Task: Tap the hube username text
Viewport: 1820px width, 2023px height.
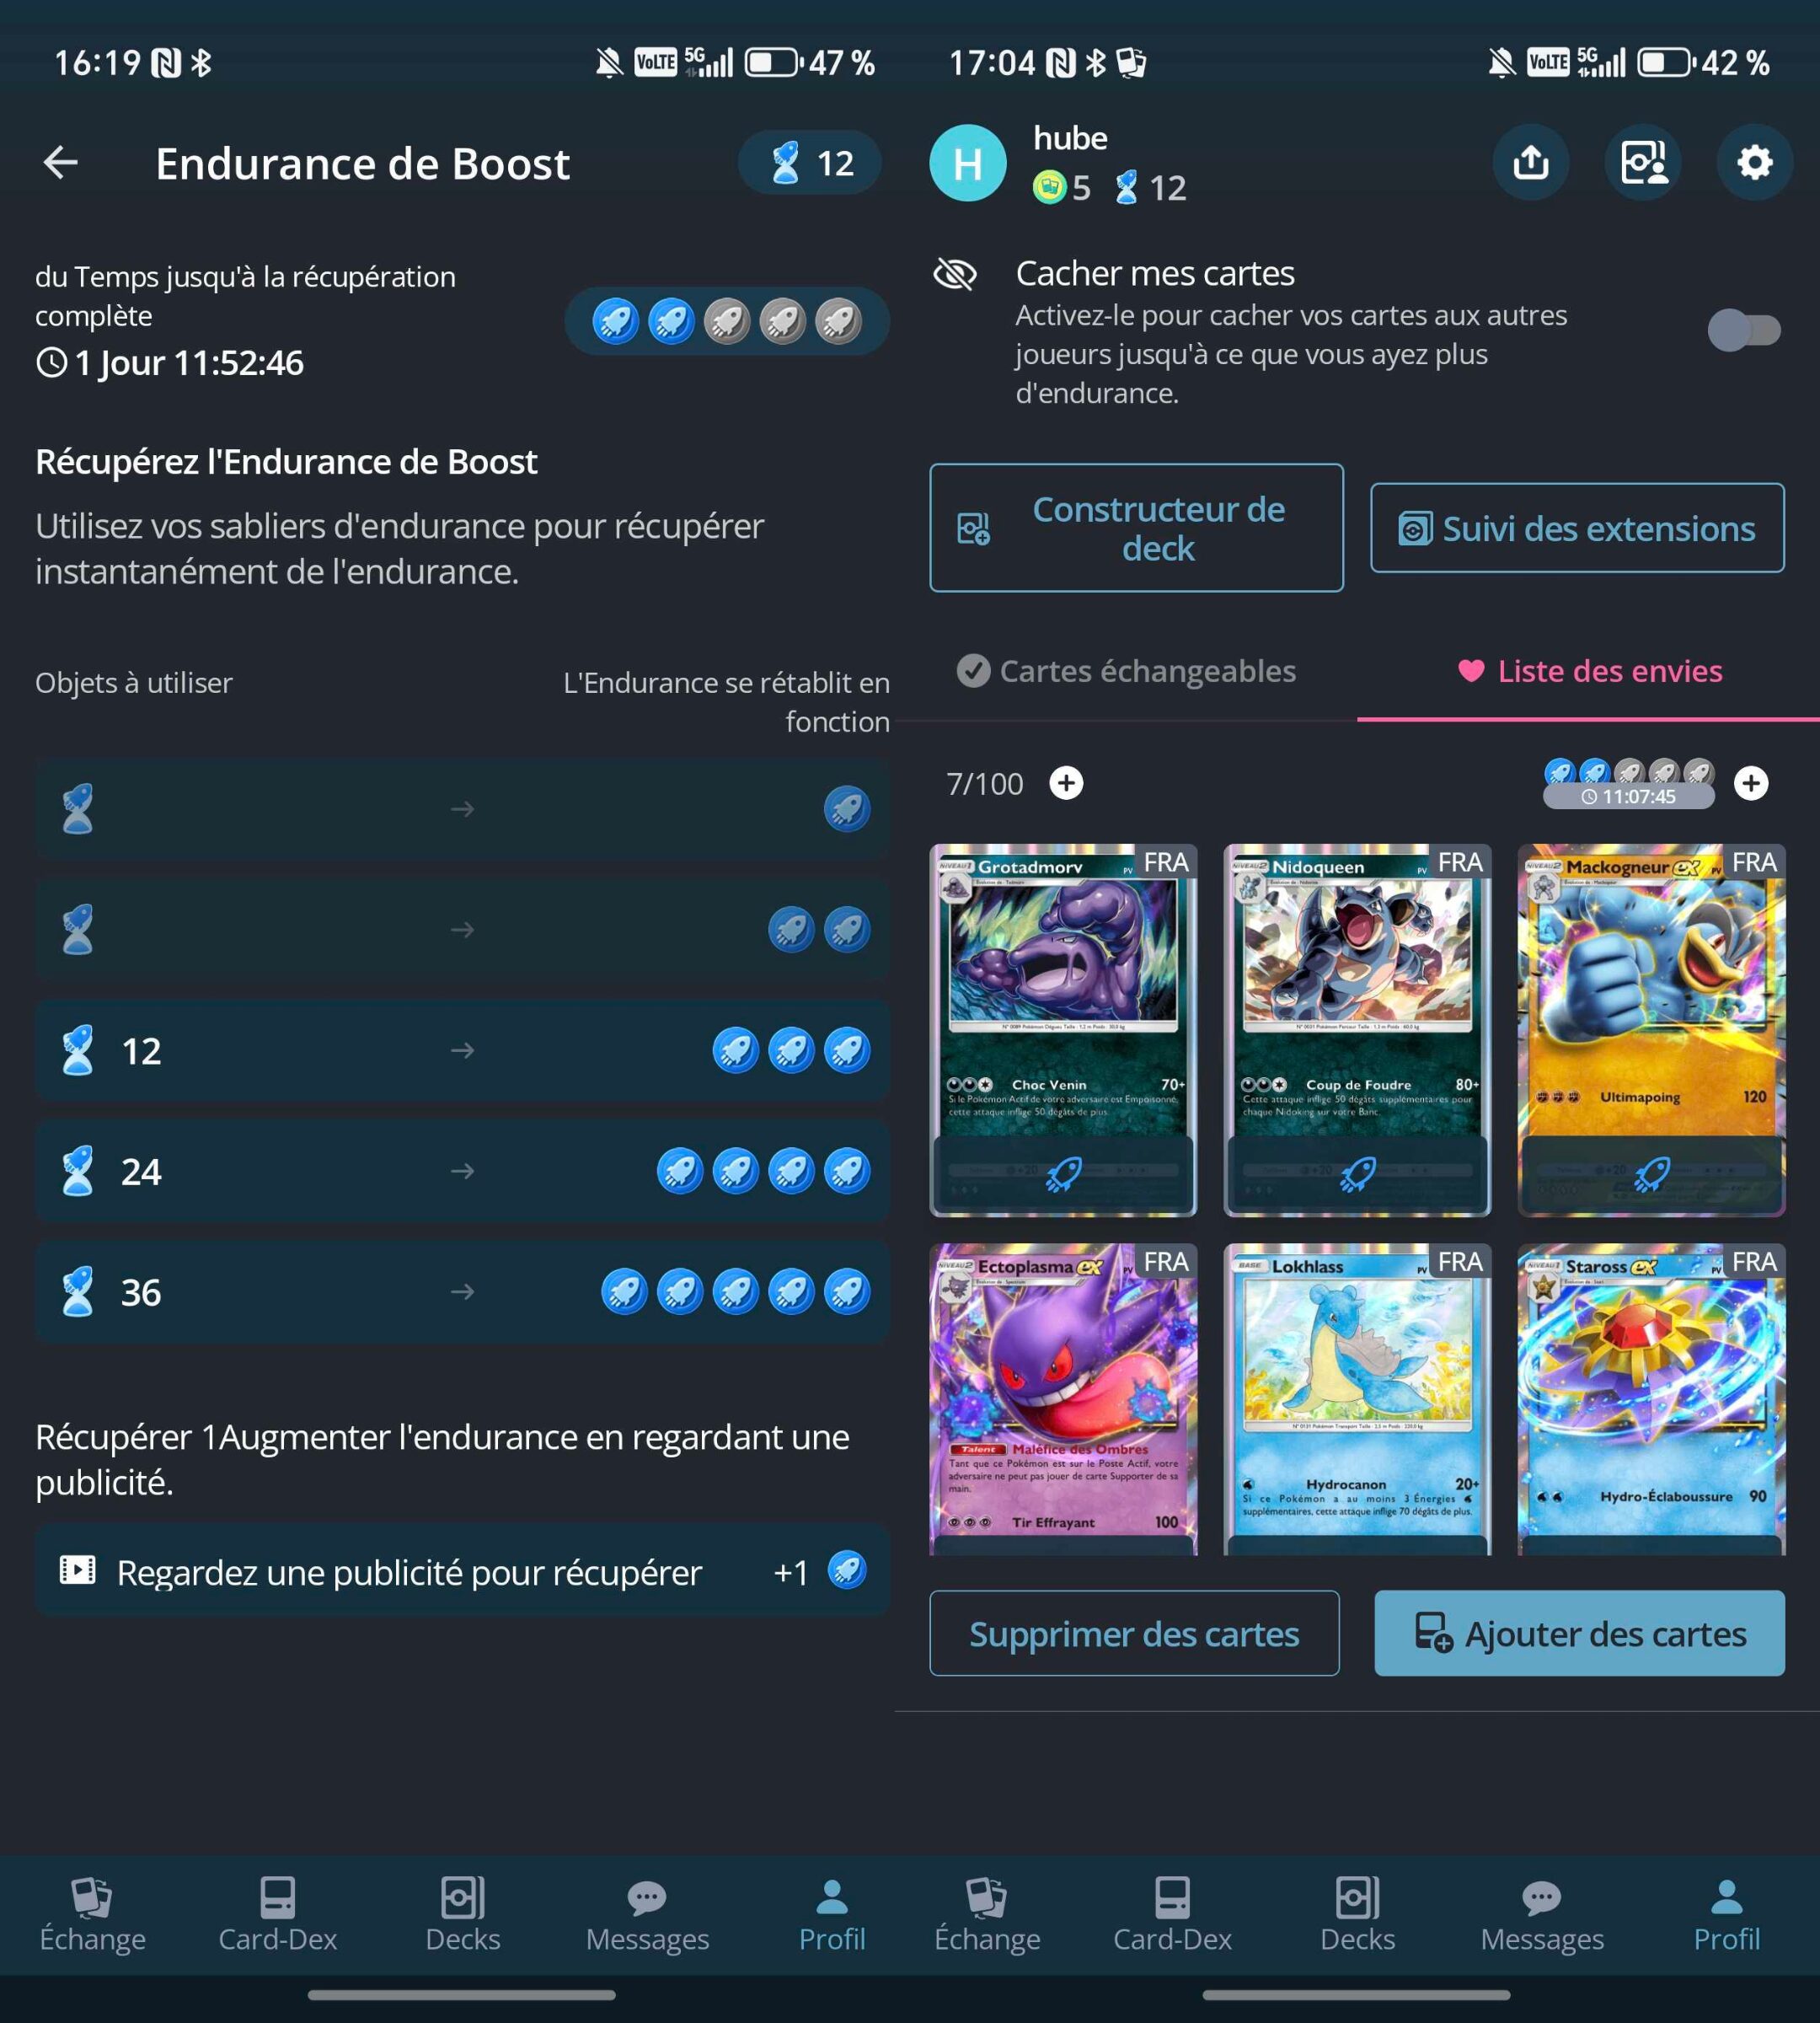Action: coord(1070,138)
